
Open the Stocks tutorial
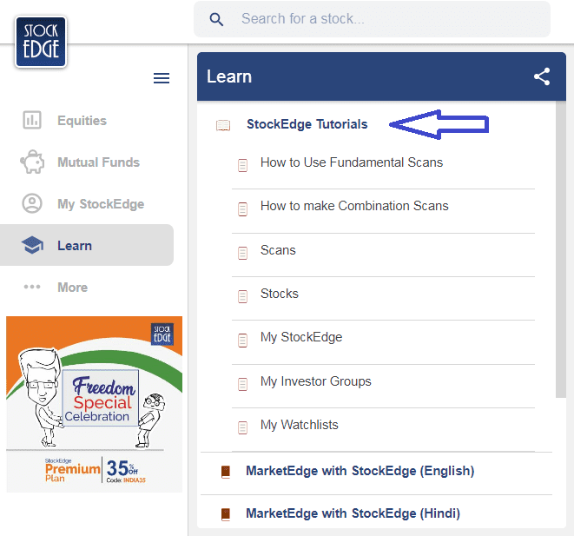click(x=280, y=294)
